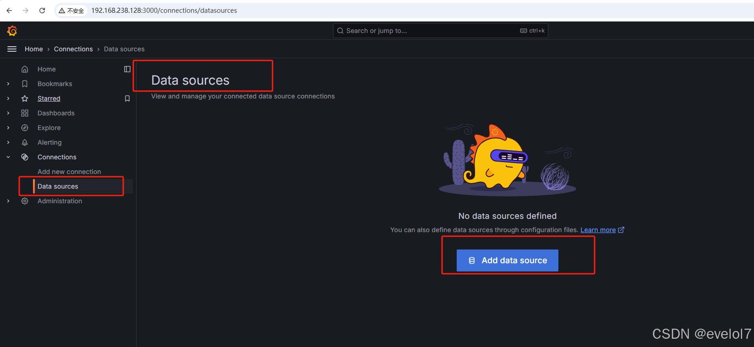Click the browser forward arrow

[26, 11]
